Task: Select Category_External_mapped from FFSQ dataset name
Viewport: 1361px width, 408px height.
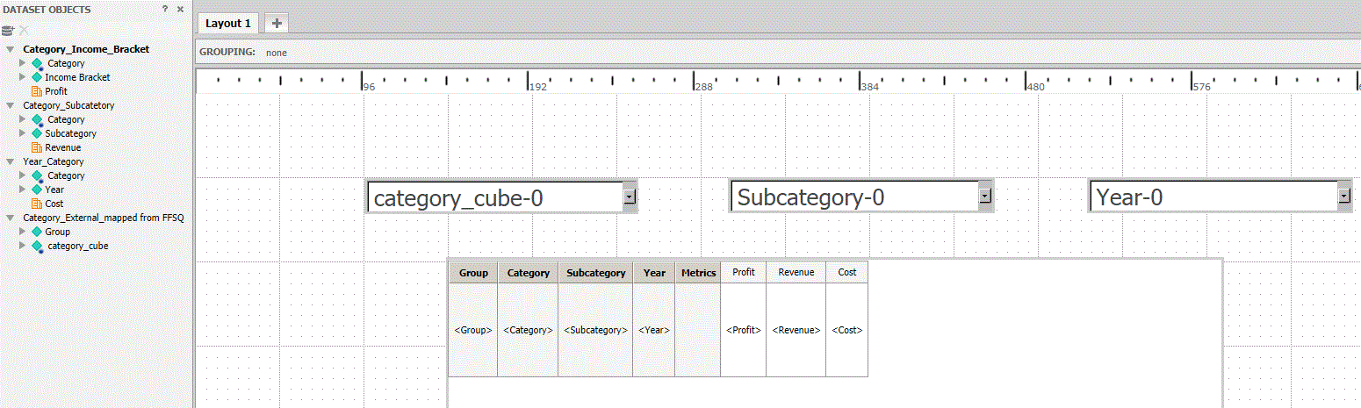Action: (104, 218)
